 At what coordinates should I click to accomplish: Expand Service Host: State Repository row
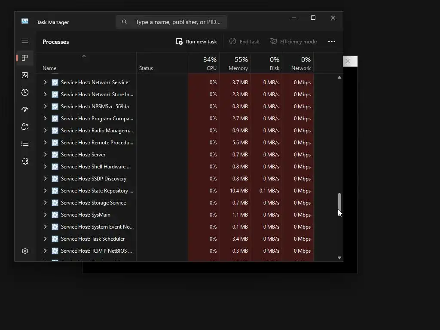[45, 190]
